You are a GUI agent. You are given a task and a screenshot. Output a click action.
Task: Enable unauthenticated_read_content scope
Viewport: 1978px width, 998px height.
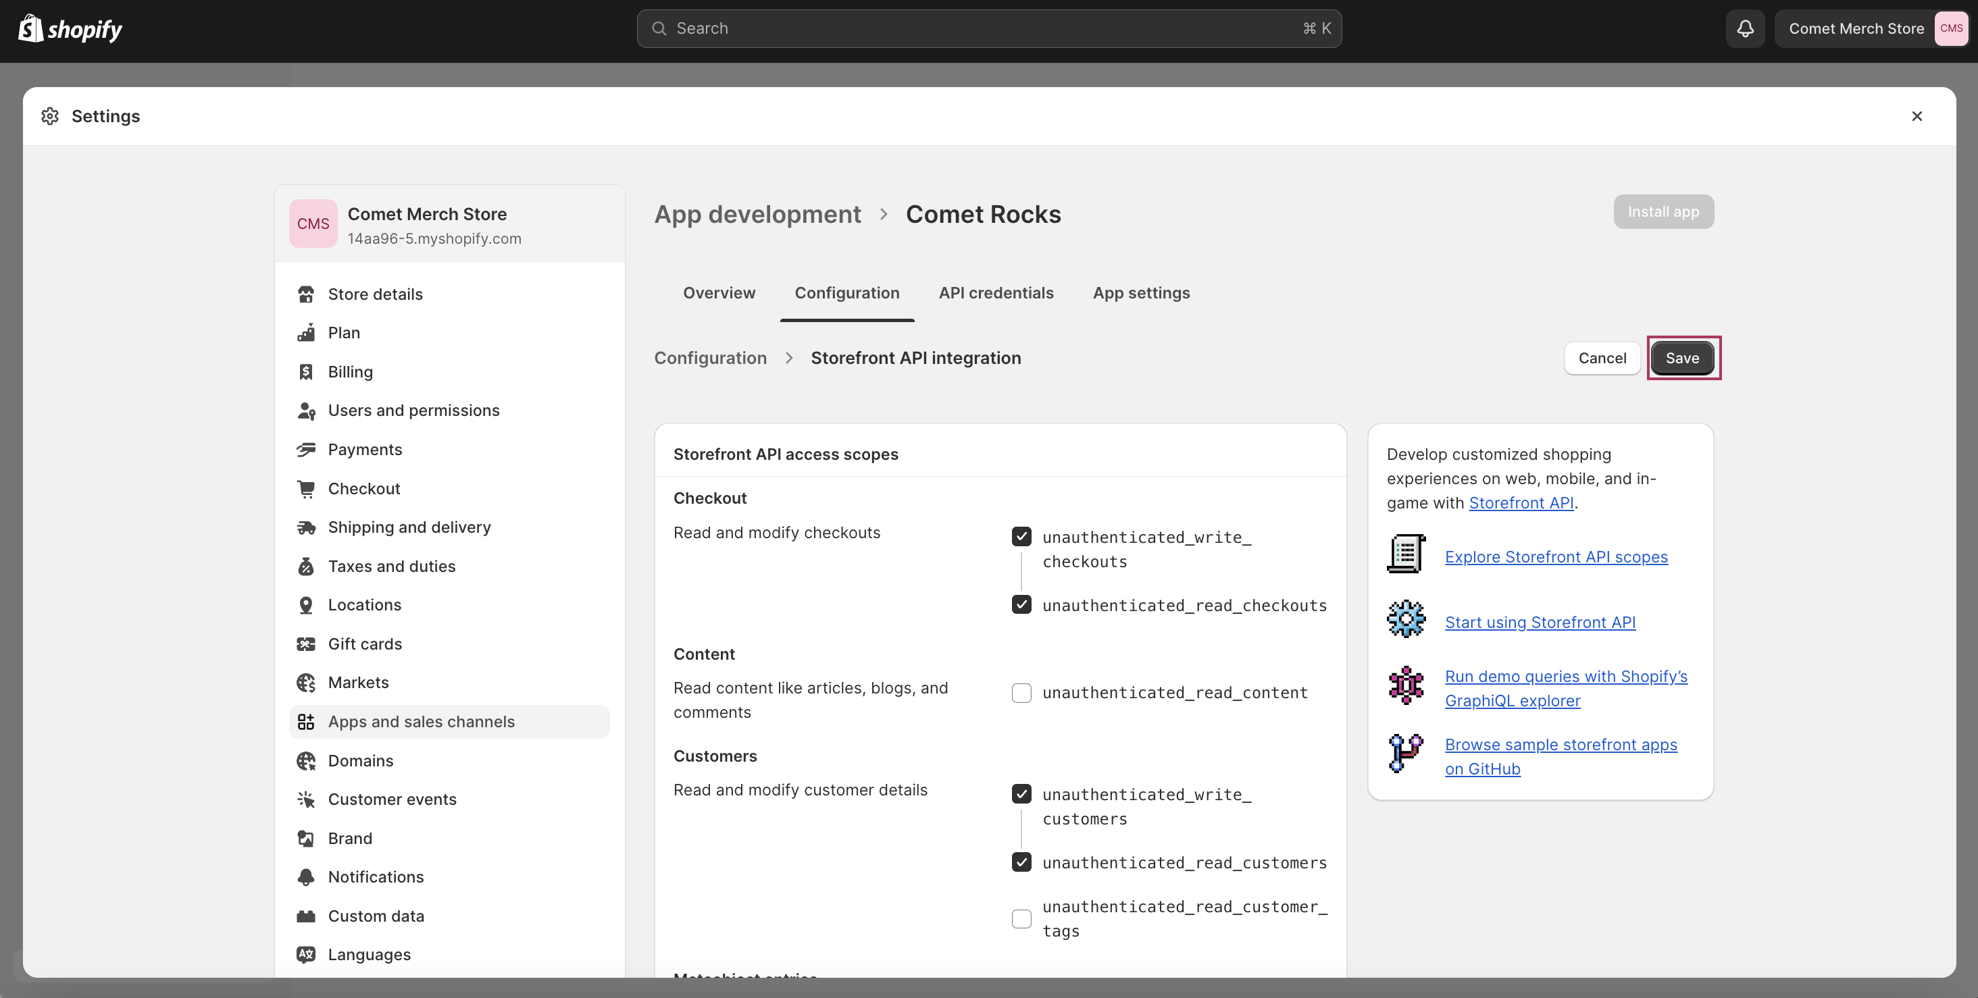[x=1021, y=693]
